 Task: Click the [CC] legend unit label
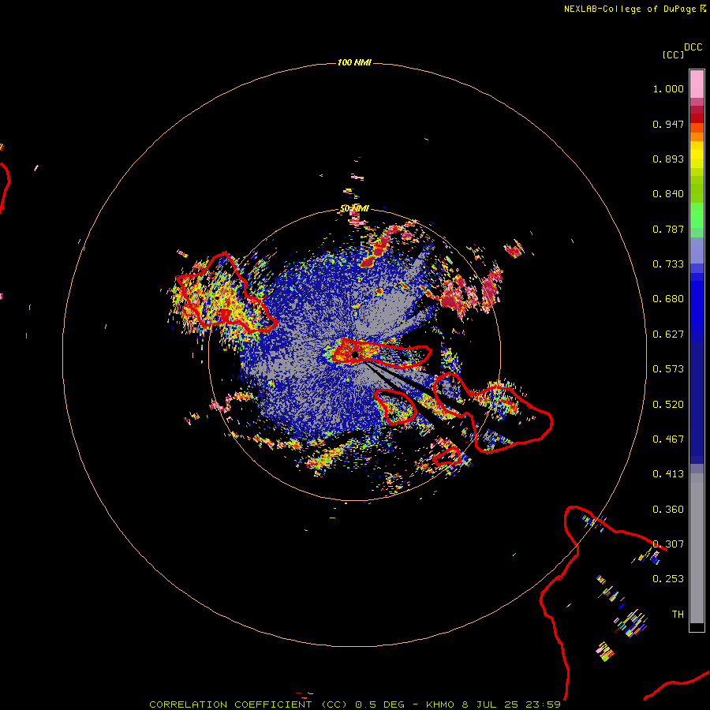673,54
